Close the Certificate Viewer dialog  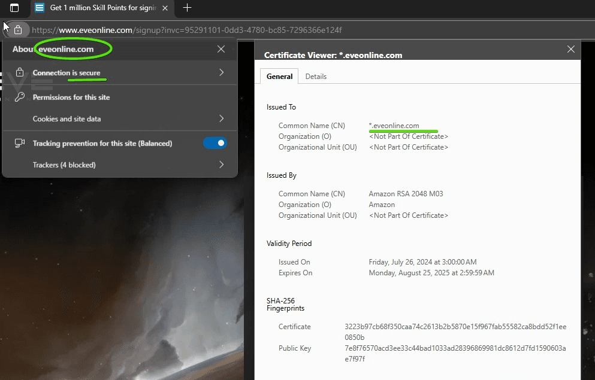[570, 50]
